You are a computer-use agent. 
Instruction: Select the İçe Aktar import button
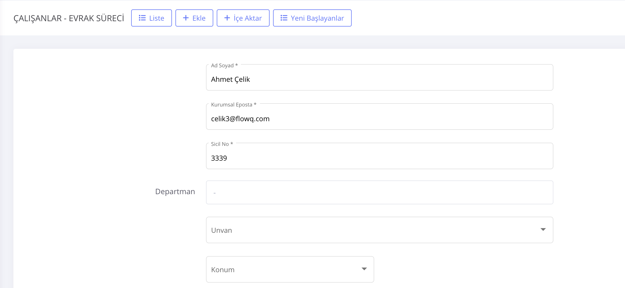click(243, 18)
